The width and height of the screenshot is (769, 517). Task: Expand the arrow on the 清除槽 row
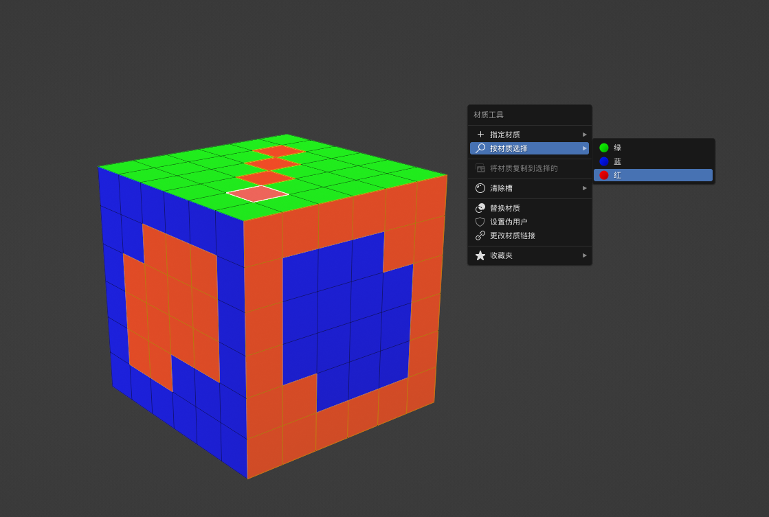point(585,188)
